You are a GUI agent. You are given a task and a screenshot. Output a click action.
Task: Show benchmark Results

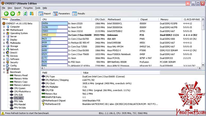[79, 14]
